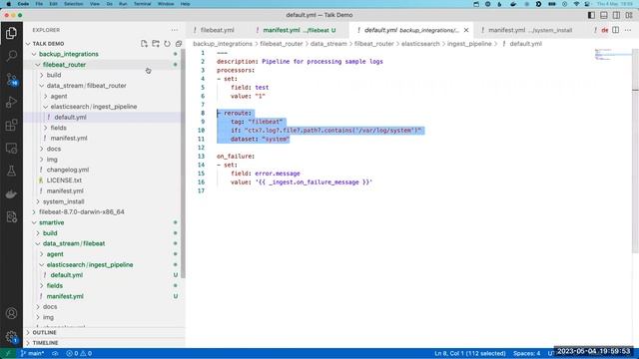Create a new folder in Talk Demo

tap(156, 44)
